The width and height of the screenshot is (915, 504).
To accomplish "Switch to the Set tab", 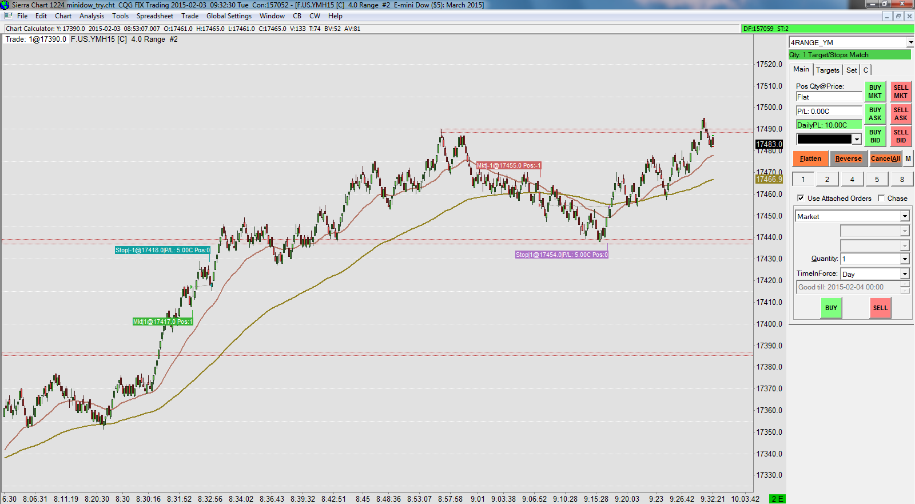I will point(852,70).
